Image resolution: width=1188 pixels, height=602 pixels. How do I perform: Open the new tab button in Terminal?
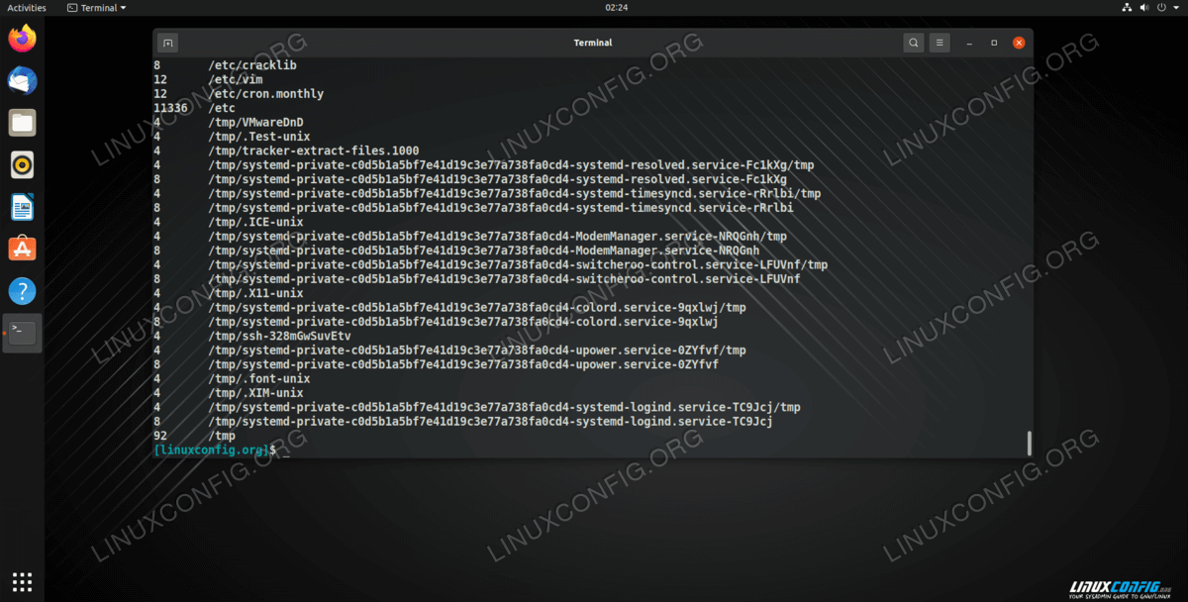[x=168, y=43]
